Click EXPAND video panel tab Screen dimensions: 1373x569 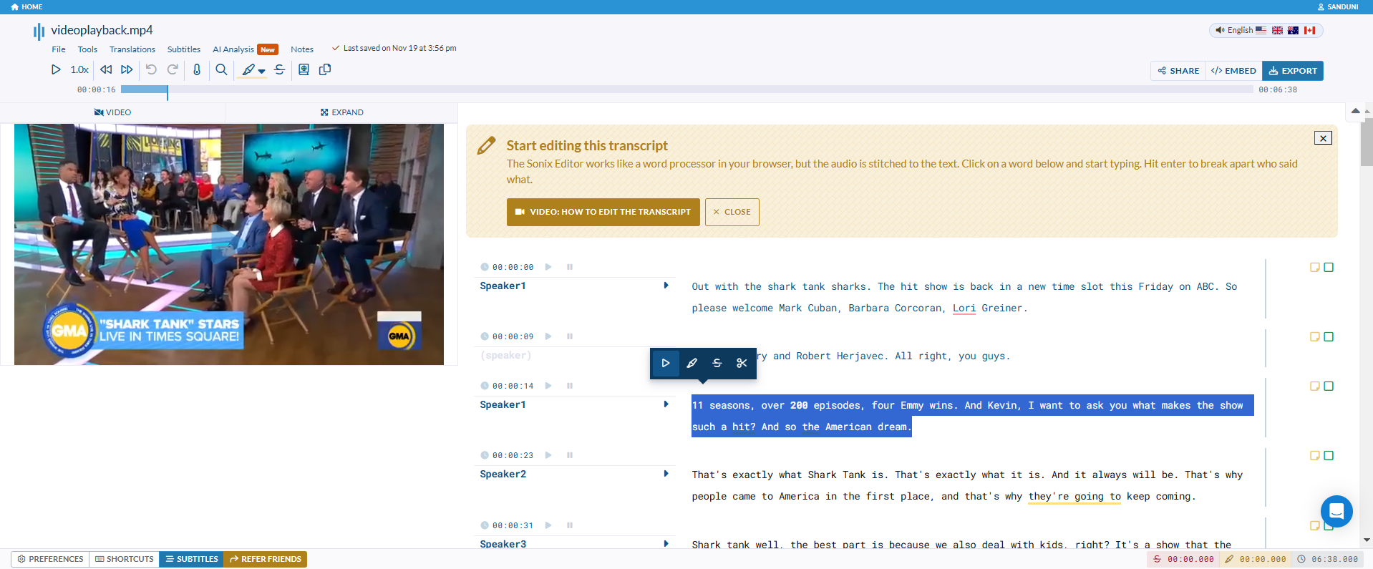point(341,112)
